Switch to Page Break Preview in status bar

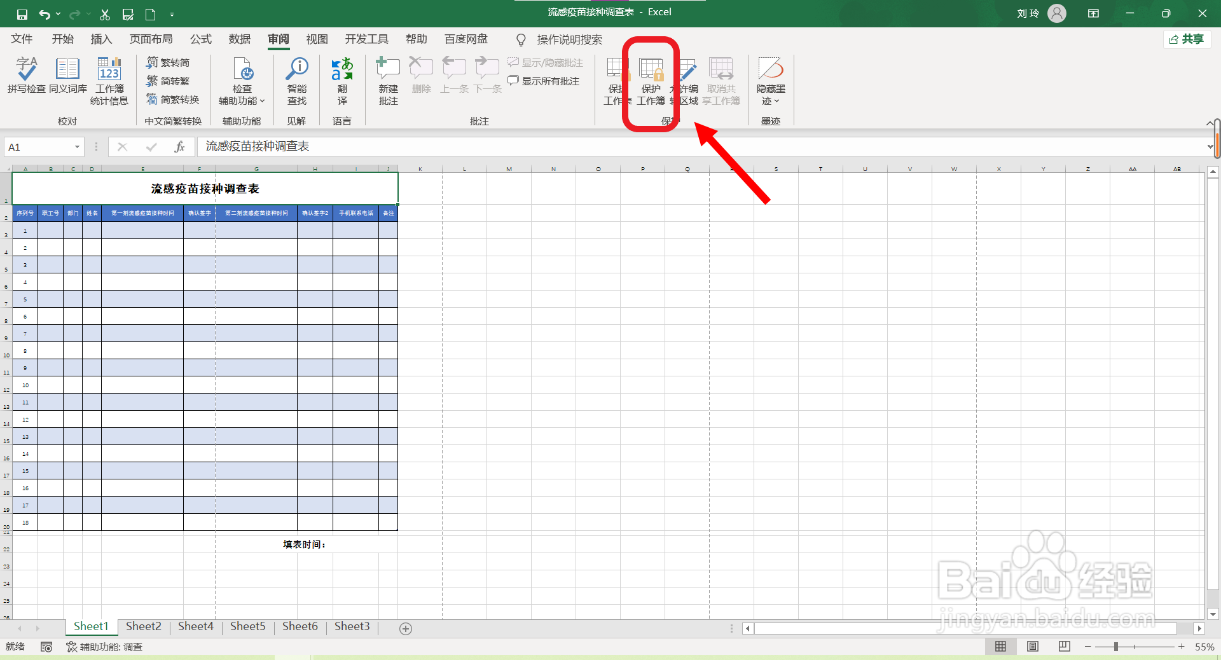click(x=1065, y=647)
